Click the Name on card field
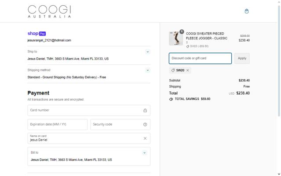281x176 pixels. click(x=89, y=138)
